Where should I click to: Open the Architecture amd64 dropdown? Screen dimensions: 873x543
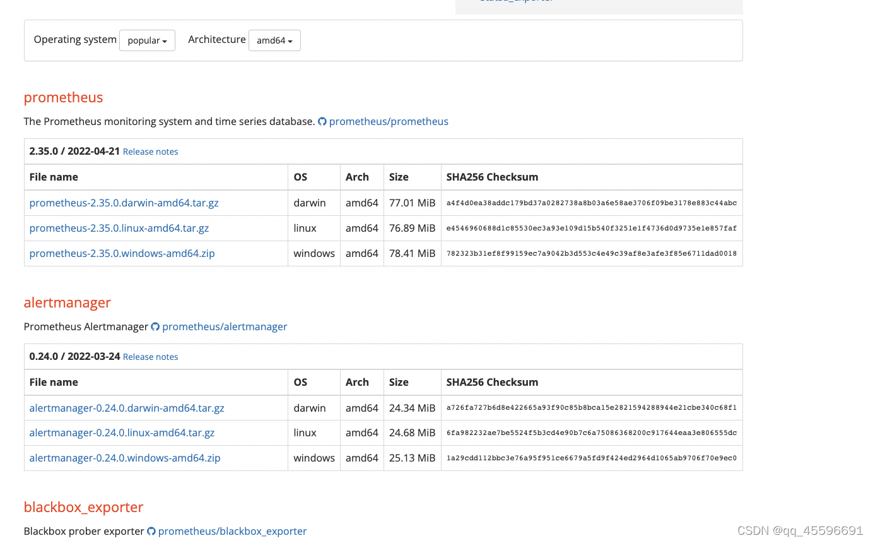[x=274, y=40]
